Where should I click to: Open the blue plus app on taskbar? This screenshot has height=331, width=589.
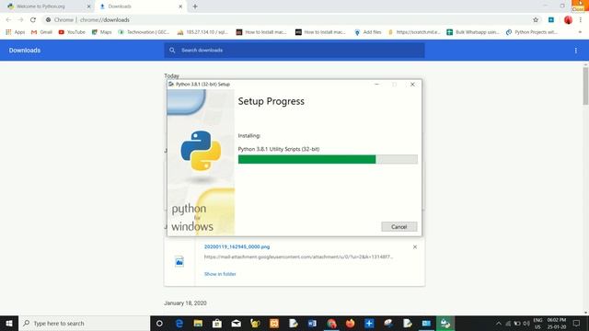click(x=369, y=323)
